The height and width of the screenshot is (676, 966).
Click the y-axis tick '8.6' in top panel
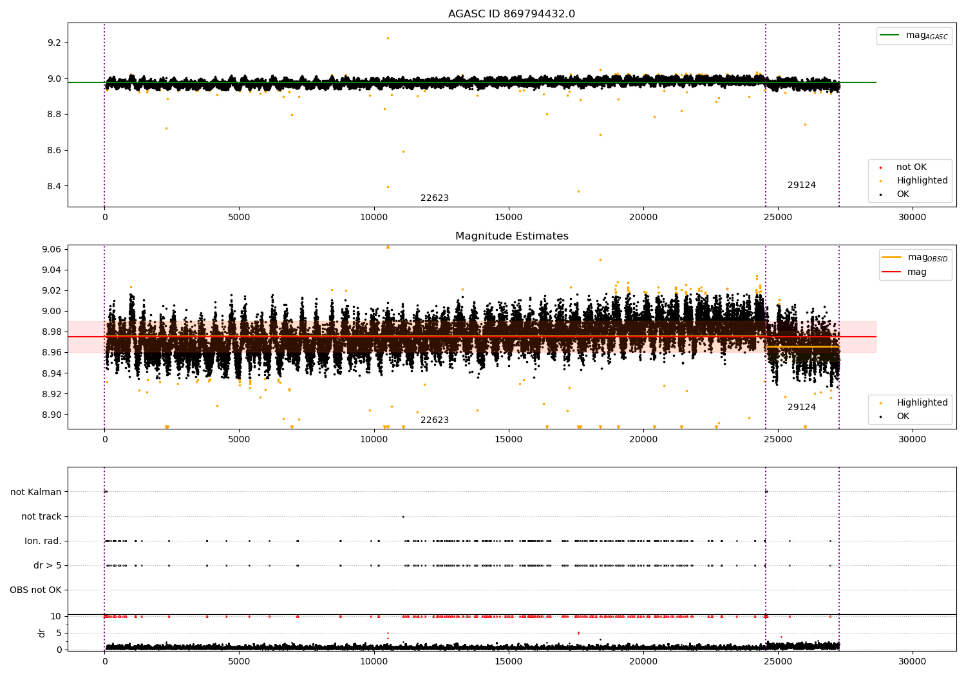coord(54,151)
